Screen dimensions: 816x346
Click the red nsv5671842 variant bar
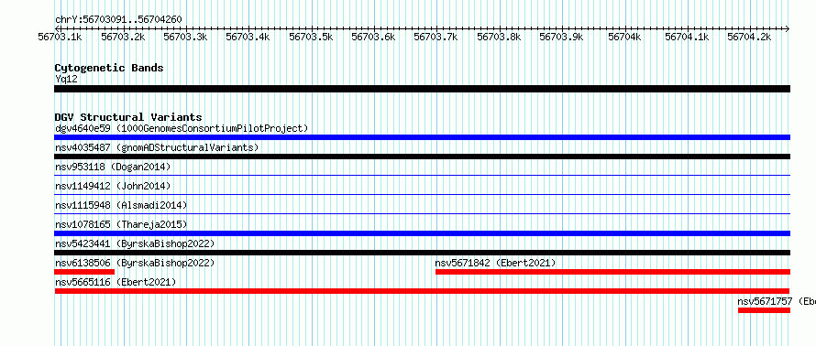tap(613, 272)
